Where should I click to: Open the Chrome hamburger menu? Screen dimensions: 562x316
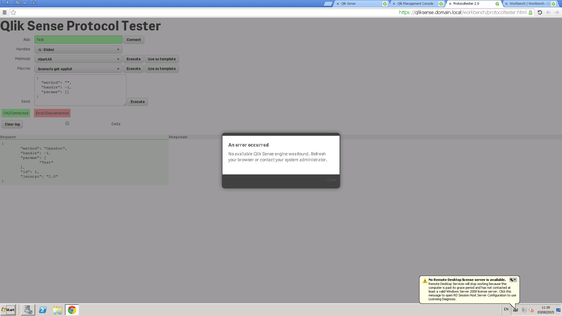click(4, 12)
